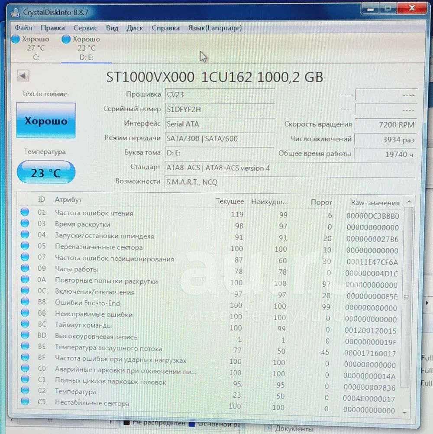Viewport: 433px width, 434px height.
Task: Click the attribute list scroll down arrow
Action: (x=405, y=413)
